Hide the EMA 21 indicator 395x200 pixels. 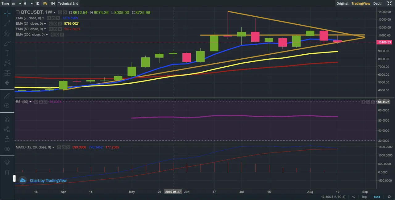(51, 23)
